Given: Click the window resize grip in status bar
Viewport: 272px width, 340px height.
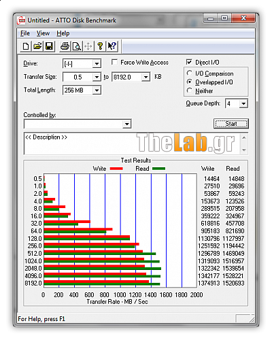Looking at the screenshot, I should [x=252, y=319].
